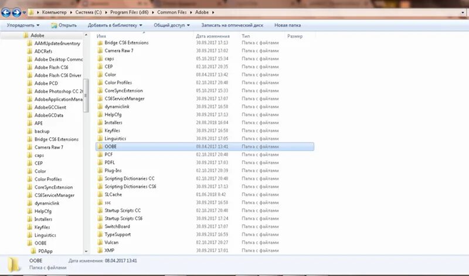Select AAMUpdaterInventory in the tree
469x276 pixels.
pyautogui.click(x=57, y=43)
